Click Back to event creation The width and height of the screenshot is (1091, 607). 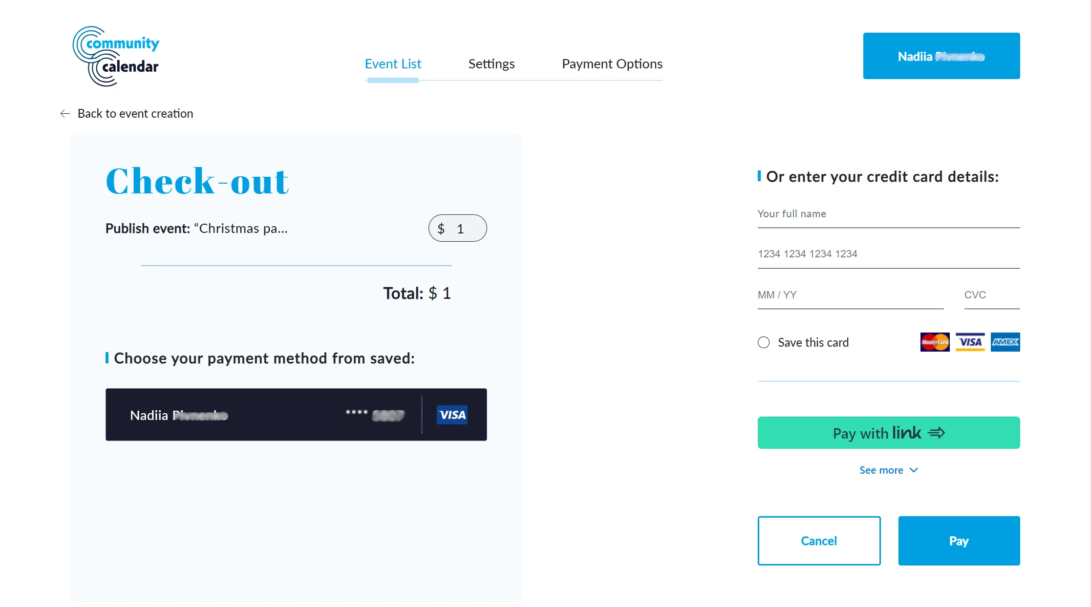(135, 113)
